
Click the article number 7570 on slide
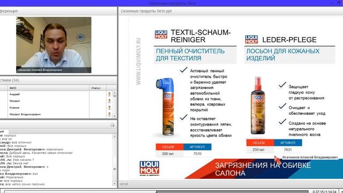197,154
